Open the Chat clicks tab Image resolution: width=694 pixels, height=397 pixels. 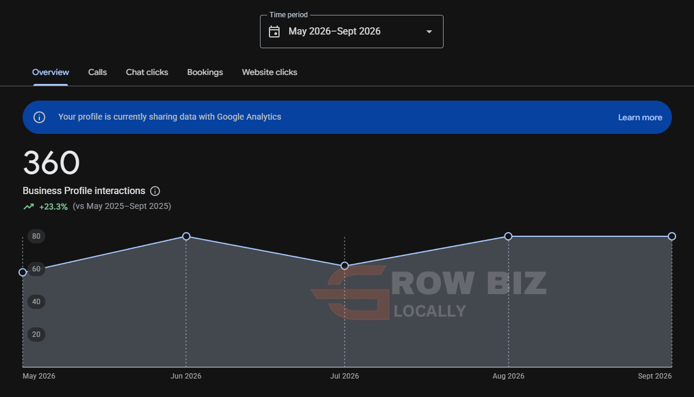(x=147, y=72)
